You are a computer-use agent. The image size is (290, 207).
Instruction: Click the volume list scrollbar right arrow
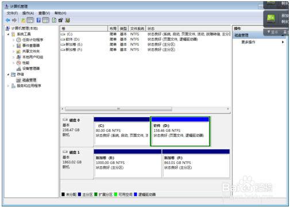tap(228, 109)
